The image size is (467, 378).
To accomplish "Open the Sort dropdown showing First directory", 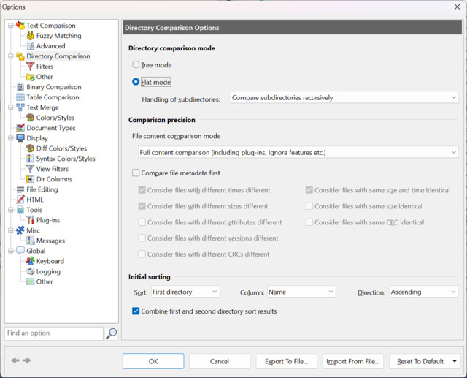I will tap(185, 292).
